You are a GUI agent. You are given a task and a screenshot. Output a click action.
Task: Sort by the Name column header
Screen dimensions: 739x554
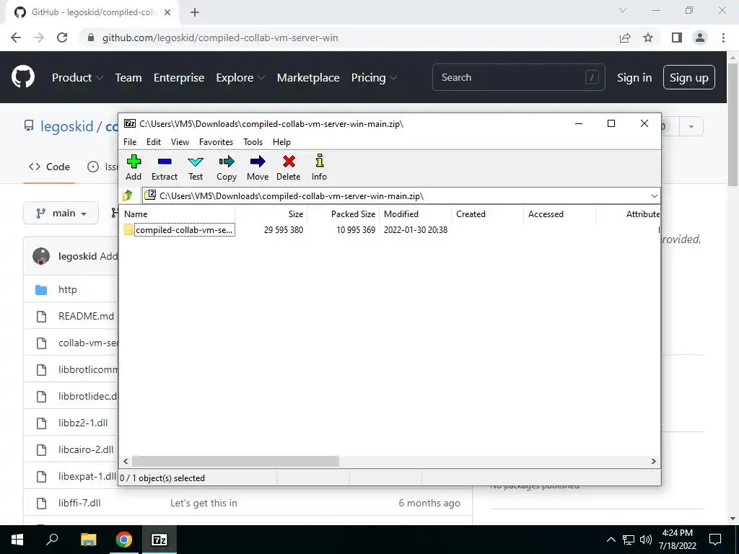177,214
